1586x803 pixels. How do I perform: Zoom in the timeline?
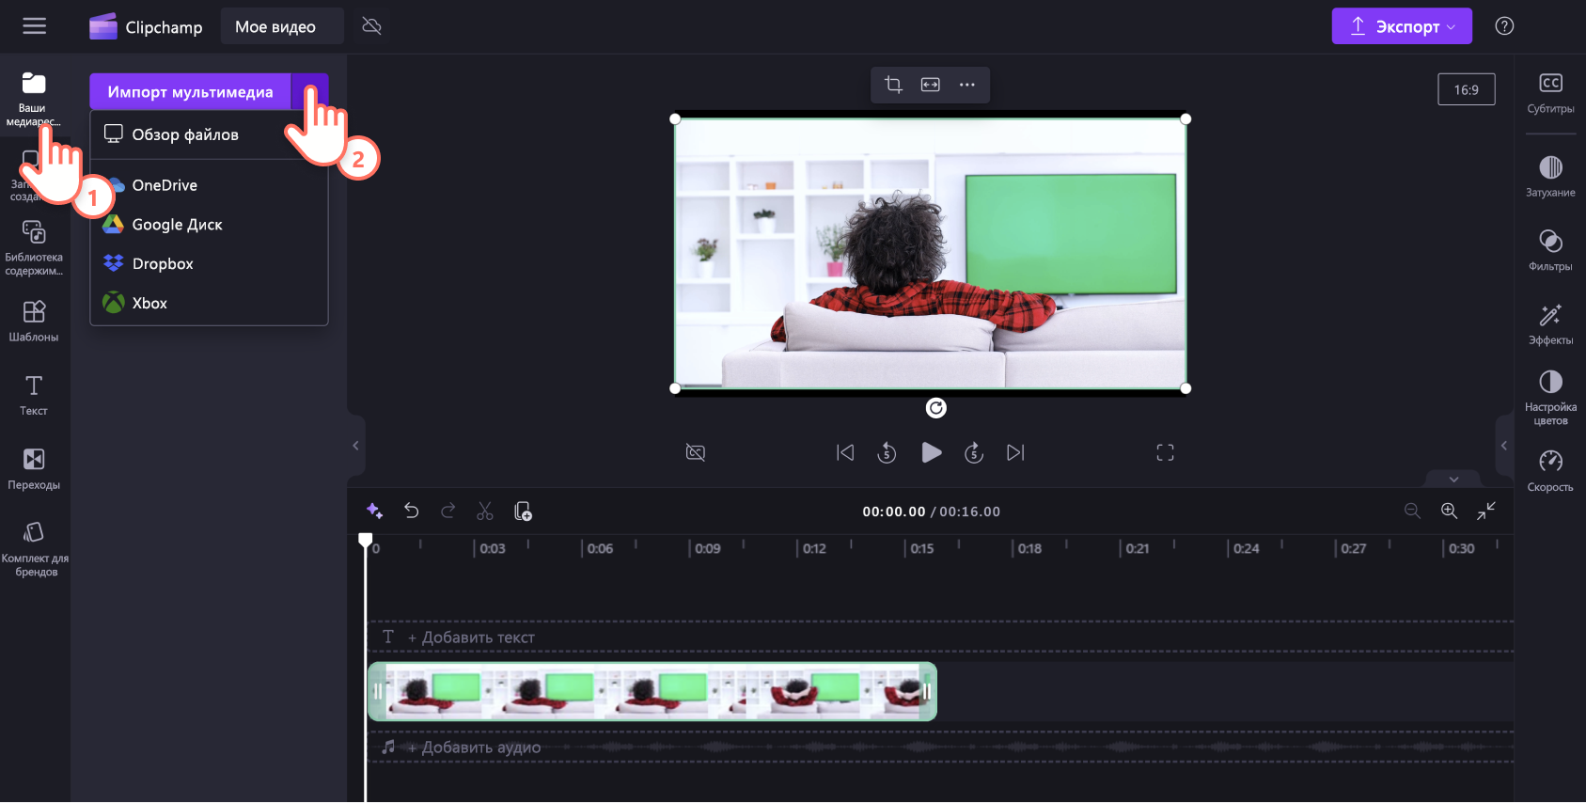1449,511
